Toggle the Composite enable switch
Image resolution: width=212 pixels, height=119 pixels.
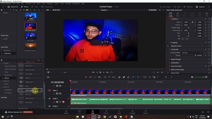click(169, 49)
